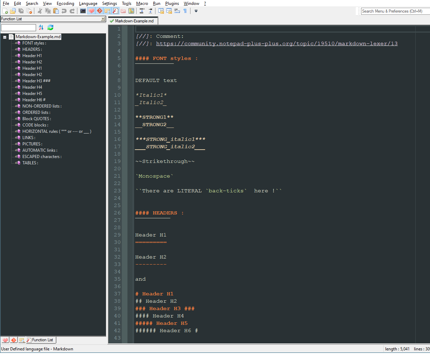Image resolution: width=430 pixels, height=356 pixels.
Task: Open the Search menu
Action: tap(32, 4)
